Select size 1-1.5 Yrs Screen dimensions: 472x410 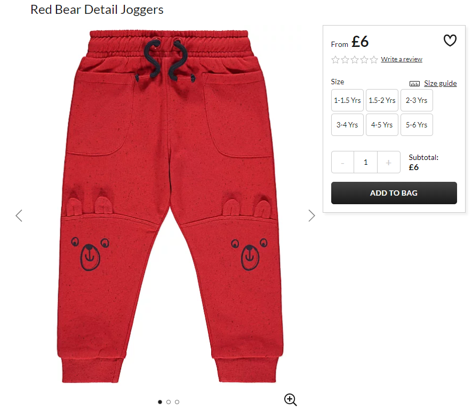[x=347, y=100]
